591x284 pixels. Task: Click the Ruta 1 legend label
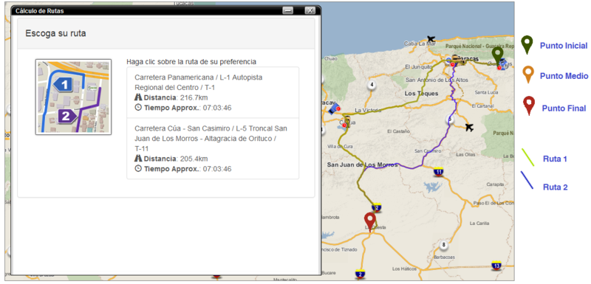pos(555,159)
